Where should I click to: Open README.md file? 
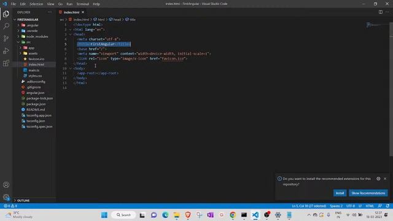(36, 109)
